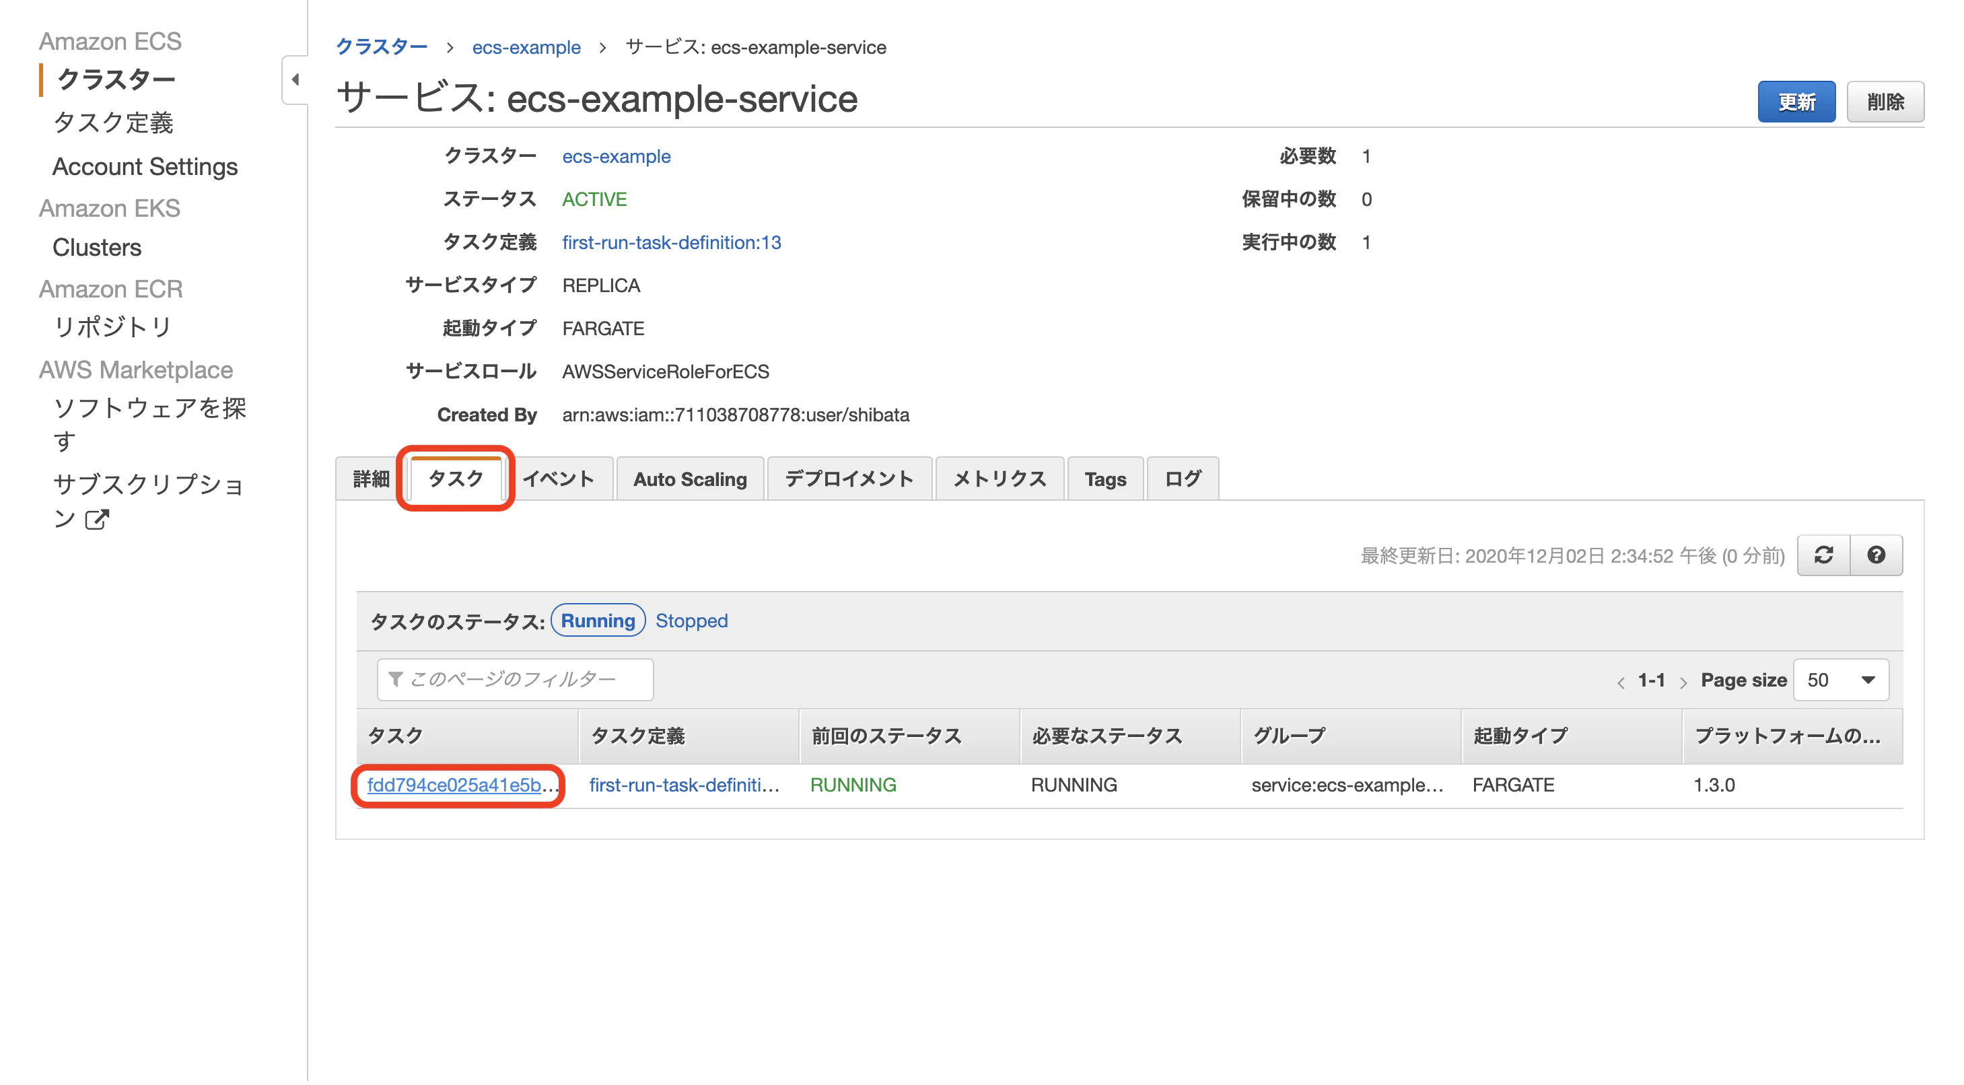Open the Auto Scaling tab
1964x1085 pixels.
click(x=690, y=479)
